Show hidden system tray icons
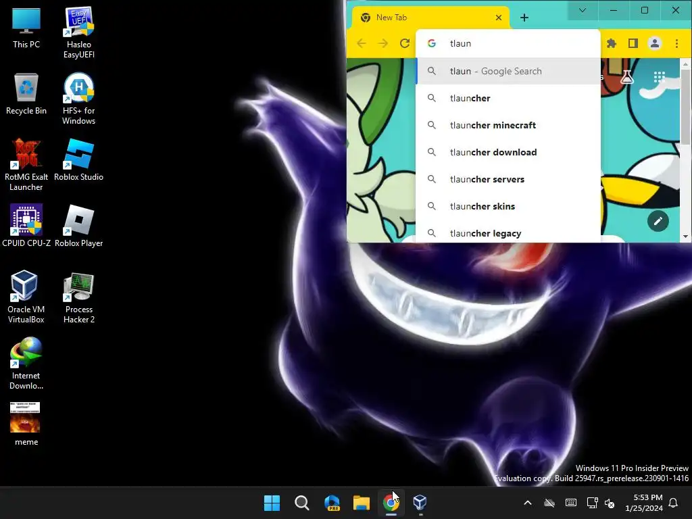 [x=527, y=503]
